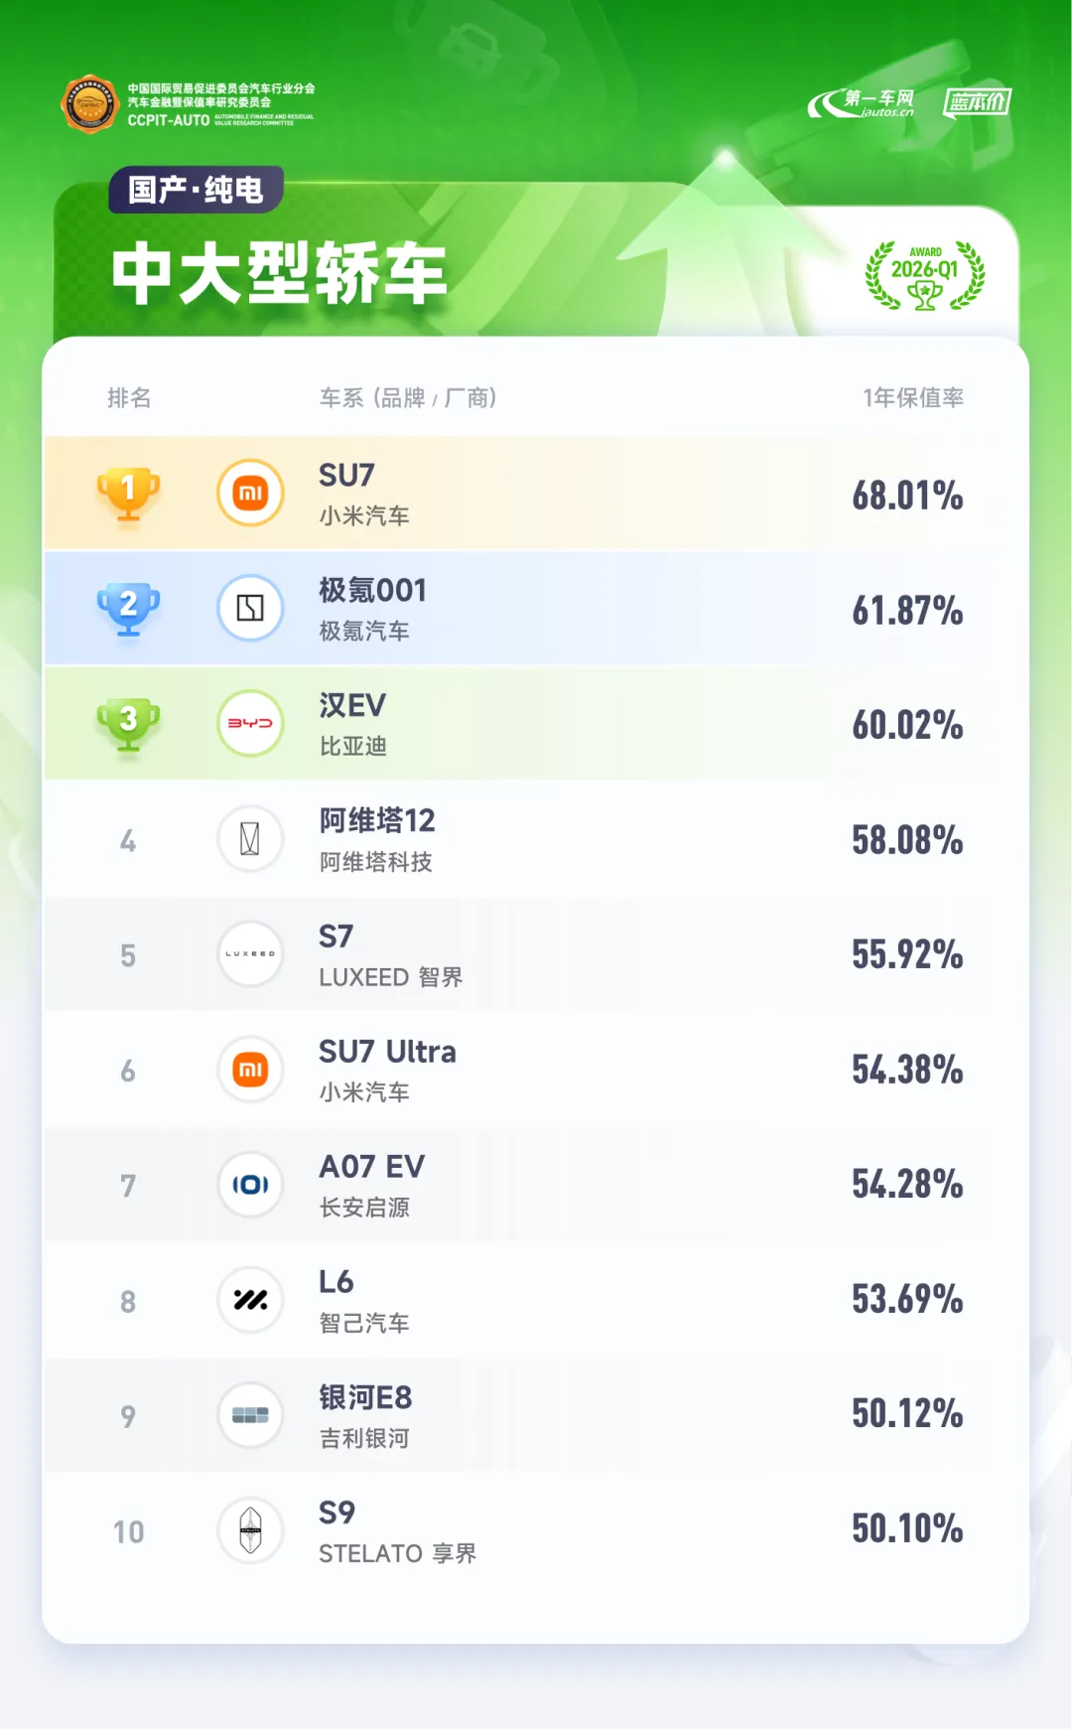Click the IM Motors logo beside L6
The width and height of the screenshot is (1072, 1729).
pyautogui.click(x=250, y=1299)
